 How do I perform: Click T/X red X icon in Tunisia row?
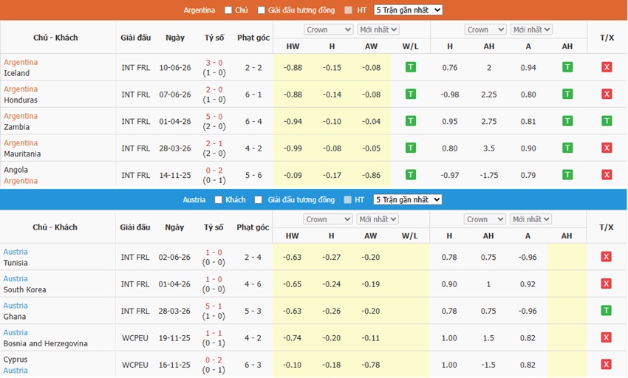[x=606, y=257]
